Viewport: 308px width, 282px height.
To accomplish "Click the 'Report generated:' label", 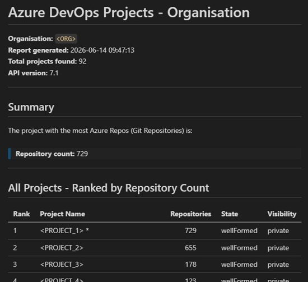I will pos(38,50).
